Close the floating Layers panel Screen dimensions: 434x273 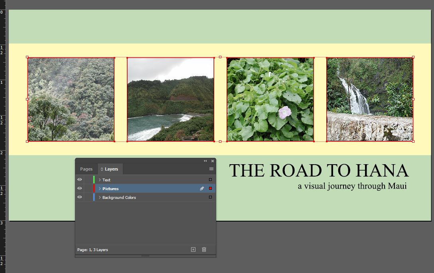tap(213, 161)
